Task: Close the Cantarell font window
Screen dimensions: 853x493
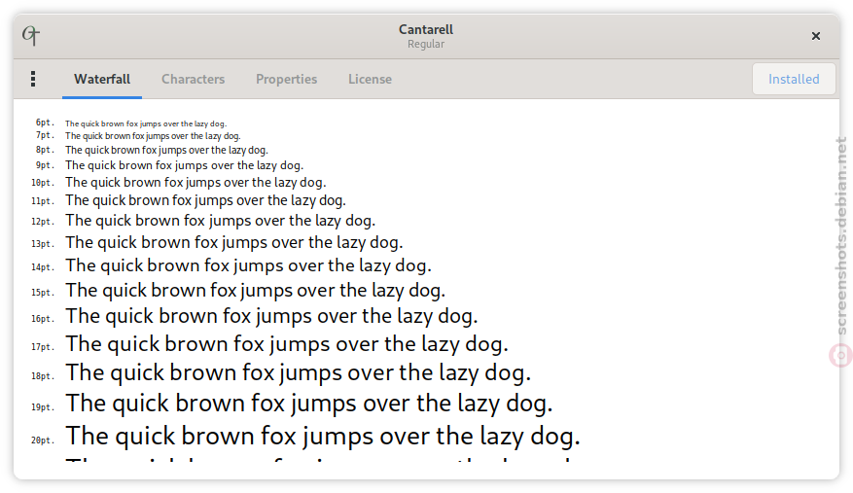Action: [x=815, y=36]
